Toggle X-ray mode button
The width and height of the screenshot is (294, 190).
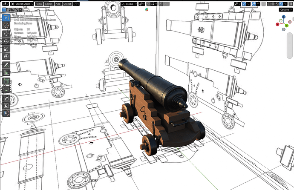pos(263,4)
